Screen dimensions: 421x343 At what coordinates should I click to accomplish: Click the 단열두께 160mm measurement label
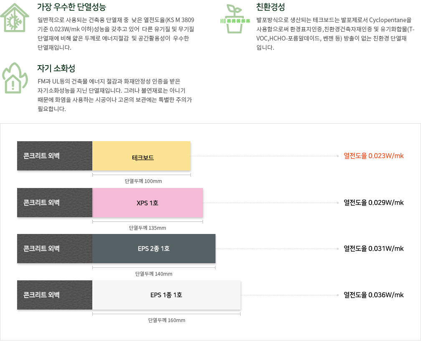(x=167, y=320)
